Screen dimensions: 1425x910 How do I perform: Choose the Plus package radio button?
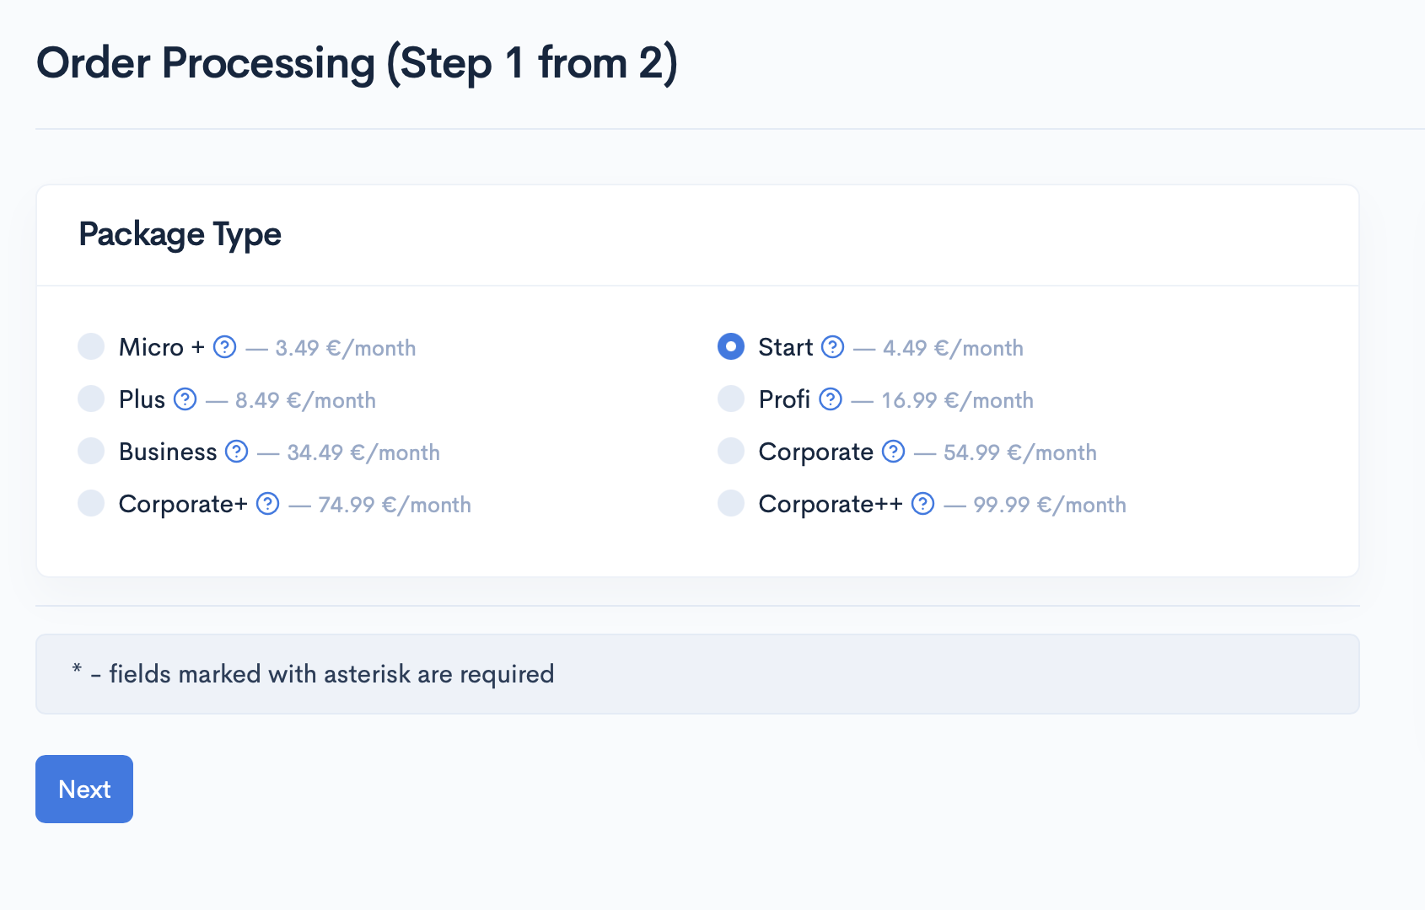91,399
